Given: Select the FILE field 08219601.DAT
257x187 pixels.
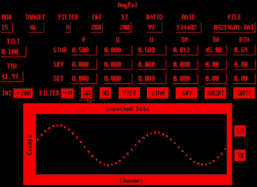Looking at the screenshot, I should [234, 27].
